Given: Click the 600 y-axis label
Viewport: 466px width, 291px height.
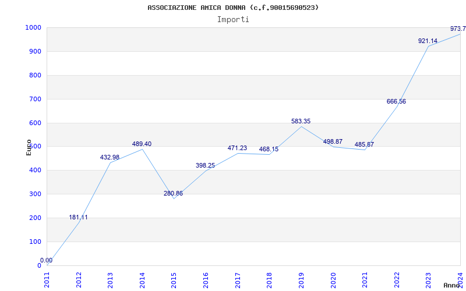Looking at the screenshot, I should [x=35, y=123].
